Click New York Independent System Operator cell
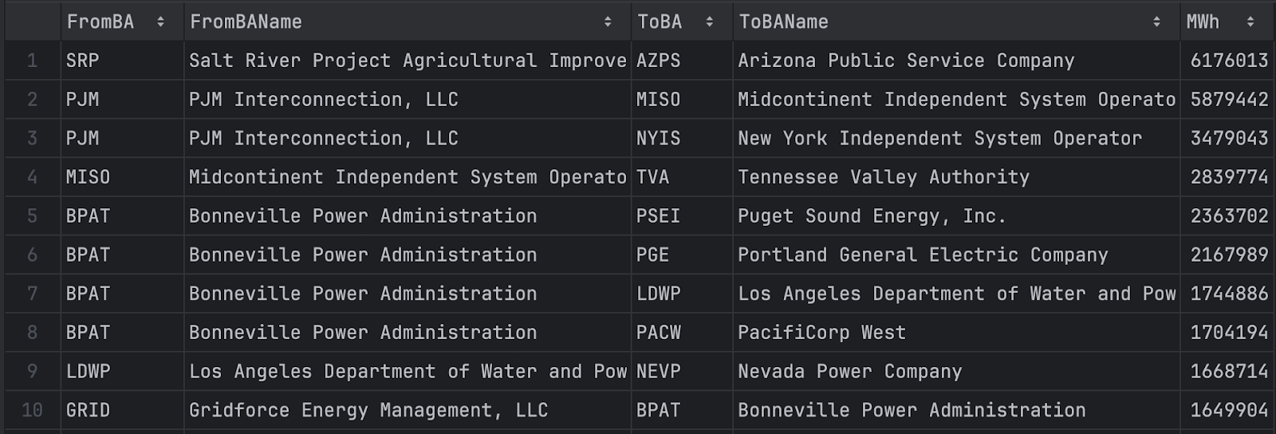Screen dimensions: 1276x434 pyautogui.click(x=956, y=138)
